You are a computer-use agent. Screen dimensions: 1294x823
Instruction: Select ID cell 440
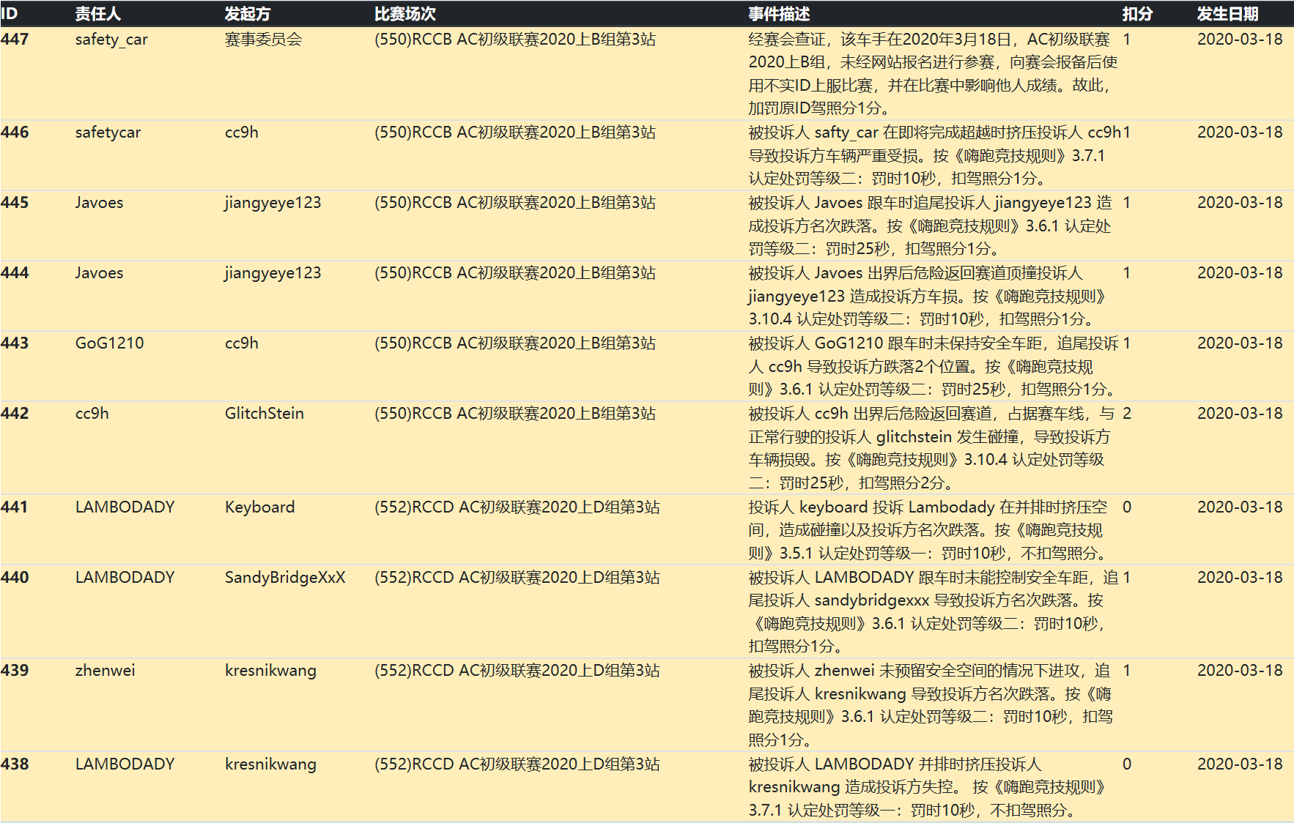pyautogui.click(x=15, y=578)
